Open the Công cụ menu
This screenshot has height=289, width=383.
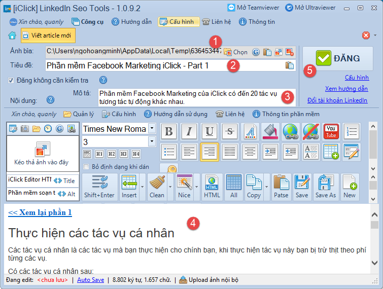click(88, 22)
